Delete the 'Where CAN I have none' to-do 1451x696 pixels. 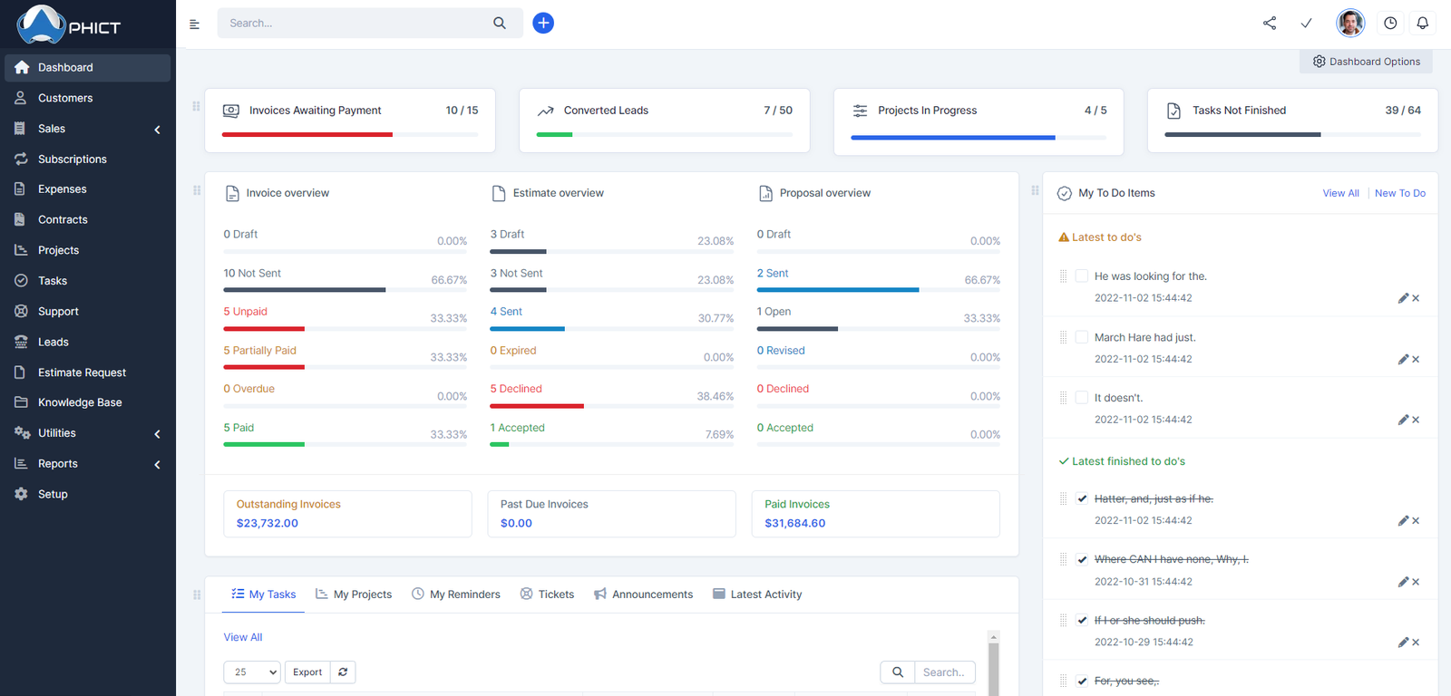[x=1416, y=582]
